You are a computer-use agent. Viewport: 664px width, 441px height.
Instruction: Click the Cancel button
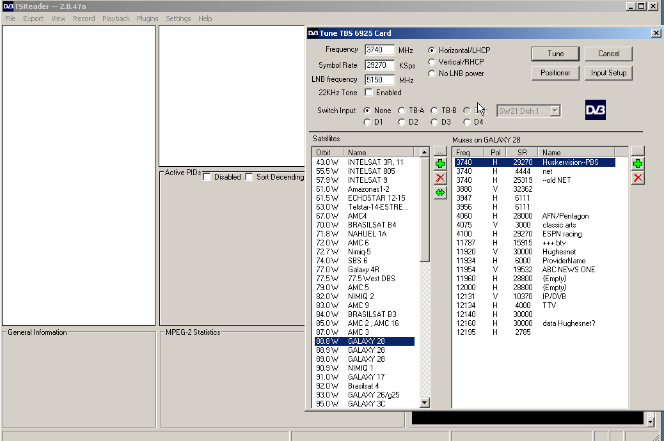[x=608, y=54]
